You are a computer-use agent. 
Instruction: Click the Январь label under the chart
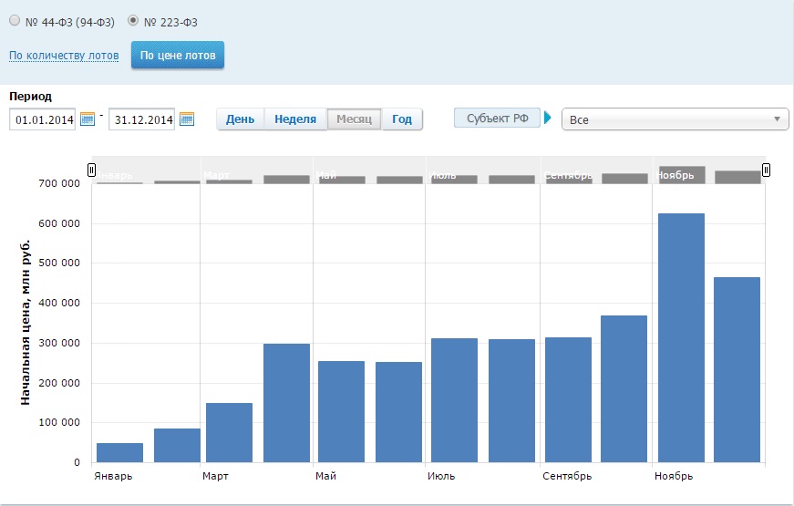pyautogui.click(x=113, y=476)
